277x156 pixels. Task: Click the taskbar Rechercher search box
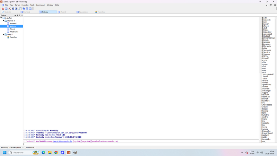[24, 153]
